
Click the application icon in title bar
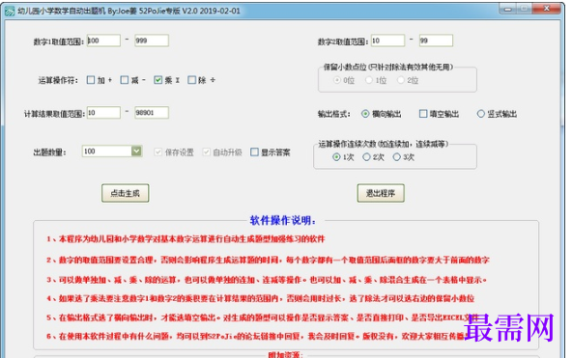[10, 11]
